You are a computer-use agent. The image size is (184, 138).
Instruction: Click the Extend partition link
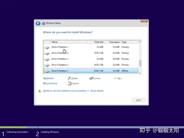[x=75, y=83]
